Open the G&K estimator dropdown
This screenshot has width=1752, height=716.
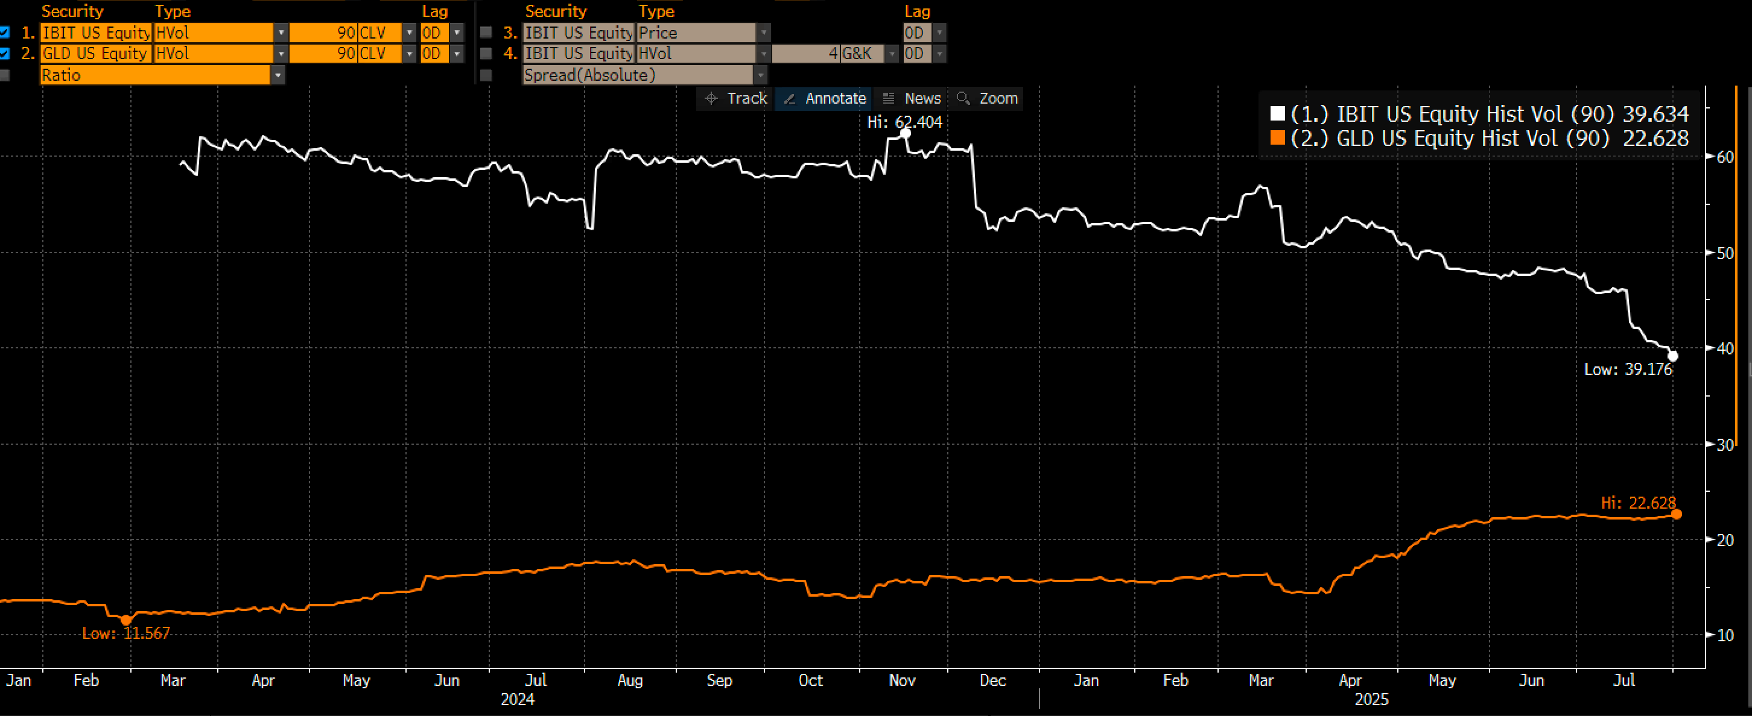pos(892,53)
